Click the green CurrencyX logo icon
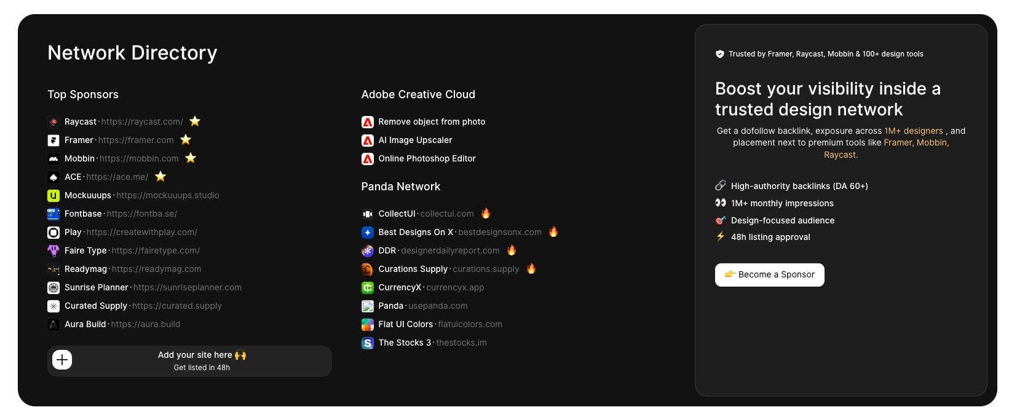This screenshot has height=418, width=1009. pyautogui.click(x=368, y=287)
